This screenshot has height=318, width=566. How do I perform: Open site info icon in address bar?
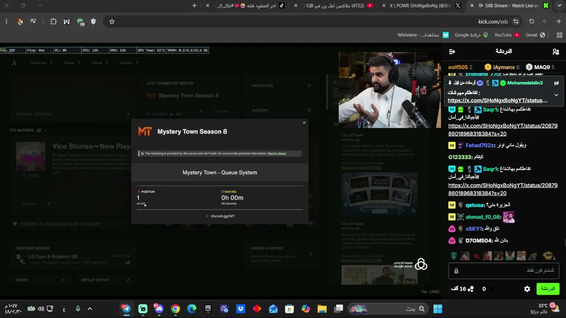[516, 22]
